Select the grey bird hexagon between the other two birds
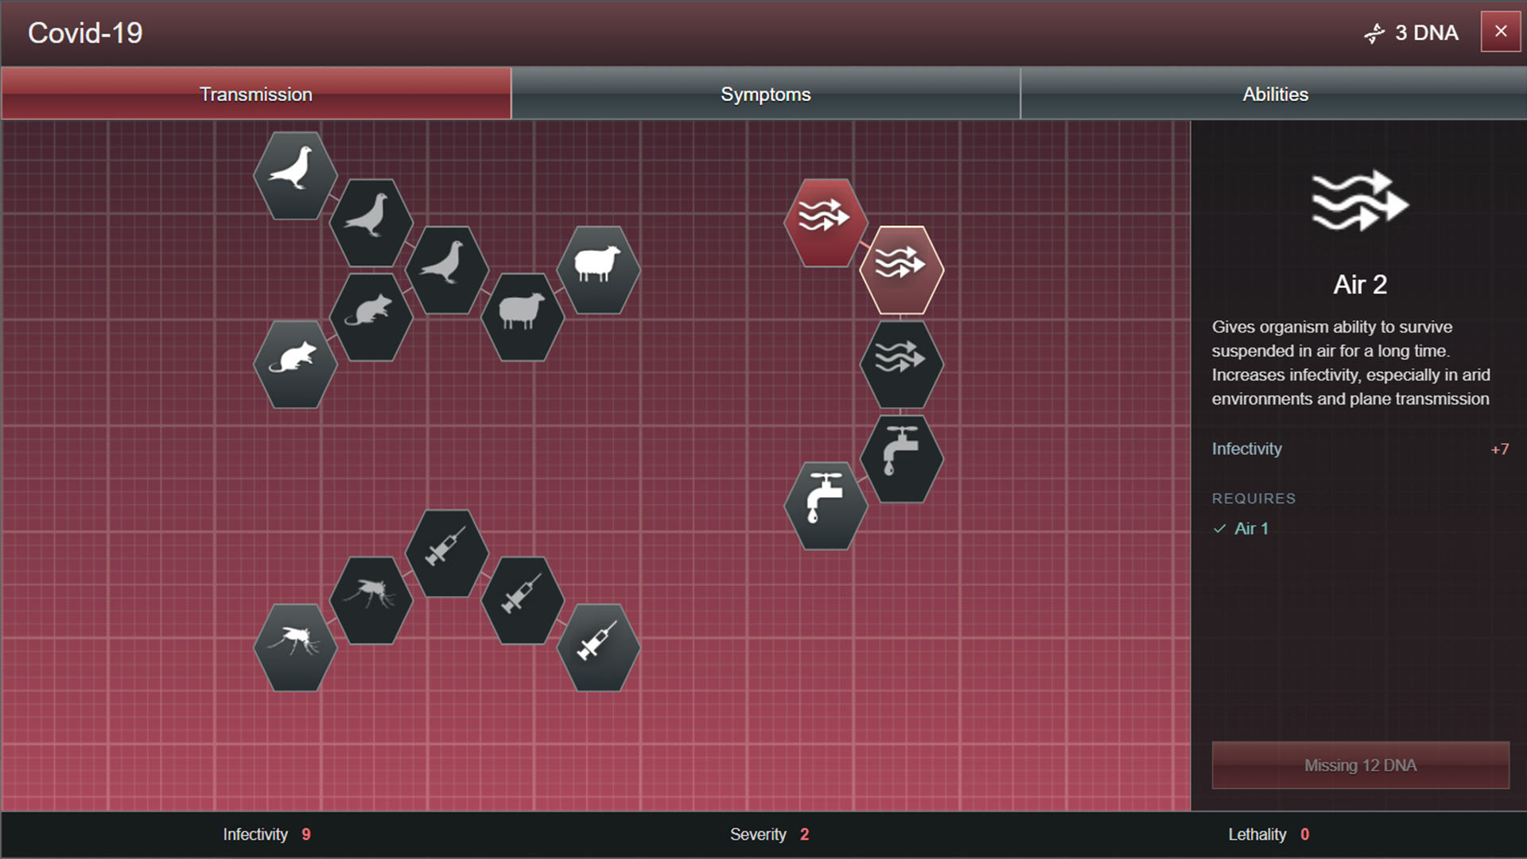The image size is (1527, 859). [371, 223]
